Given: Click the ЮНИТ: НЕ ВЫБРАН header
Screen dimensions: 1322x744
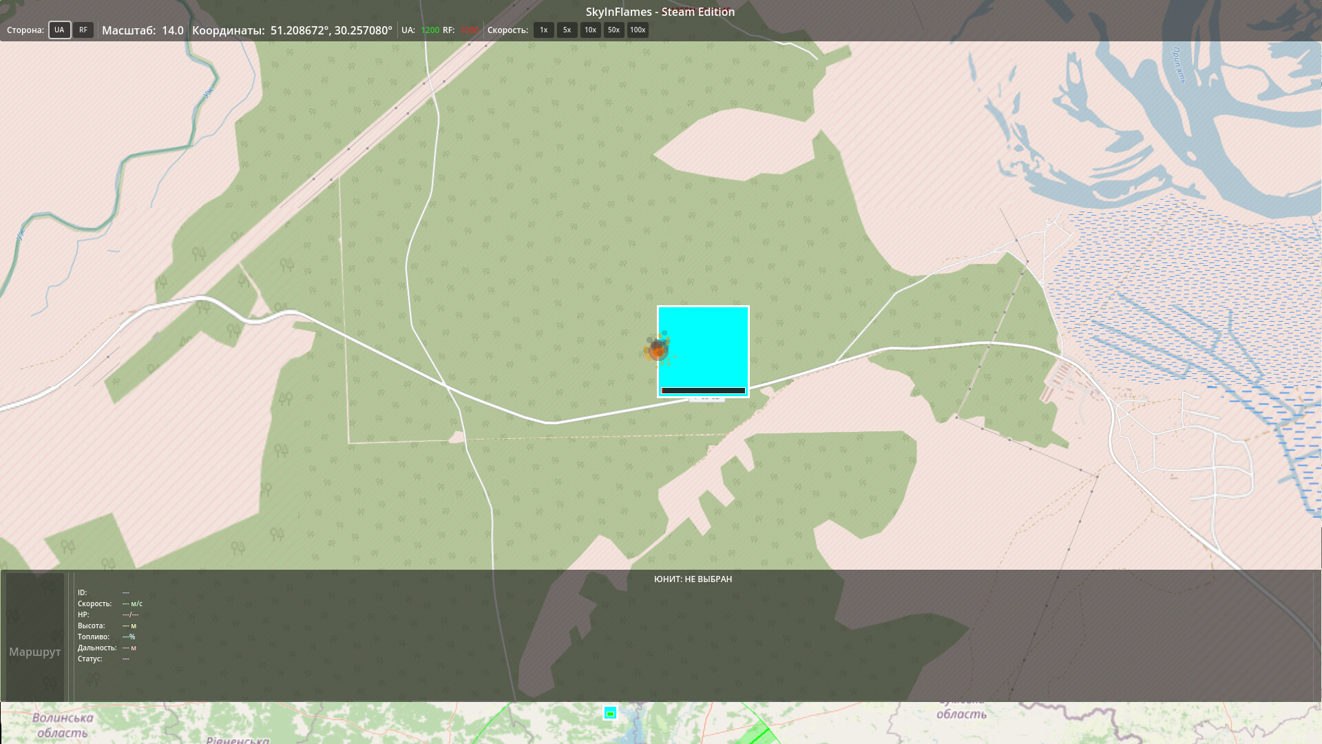Looking at the screenshot, I should click(x=693, y=579).
